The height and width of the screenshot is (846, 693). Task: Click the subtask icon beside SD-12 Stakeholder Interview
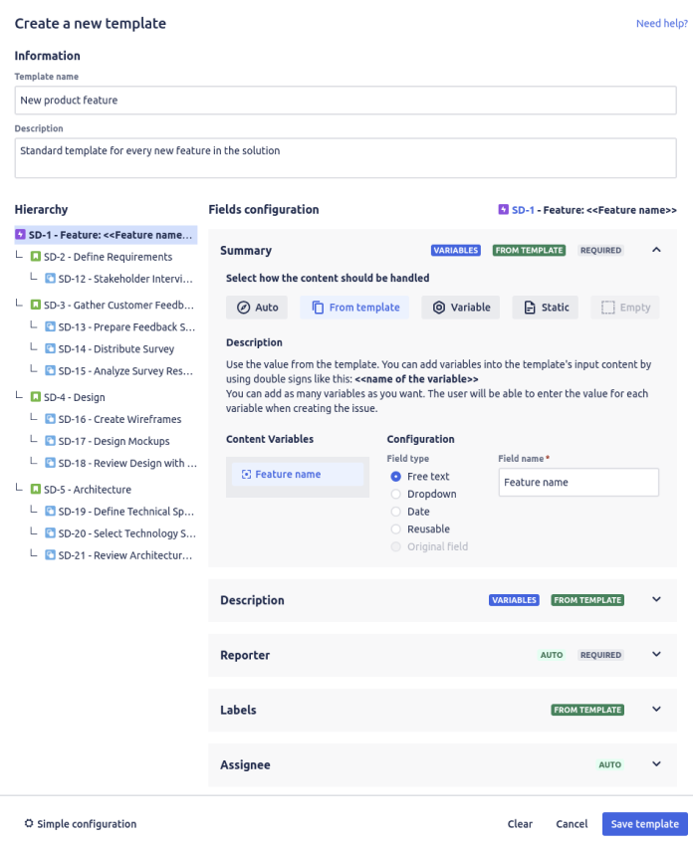click(50, 279)
